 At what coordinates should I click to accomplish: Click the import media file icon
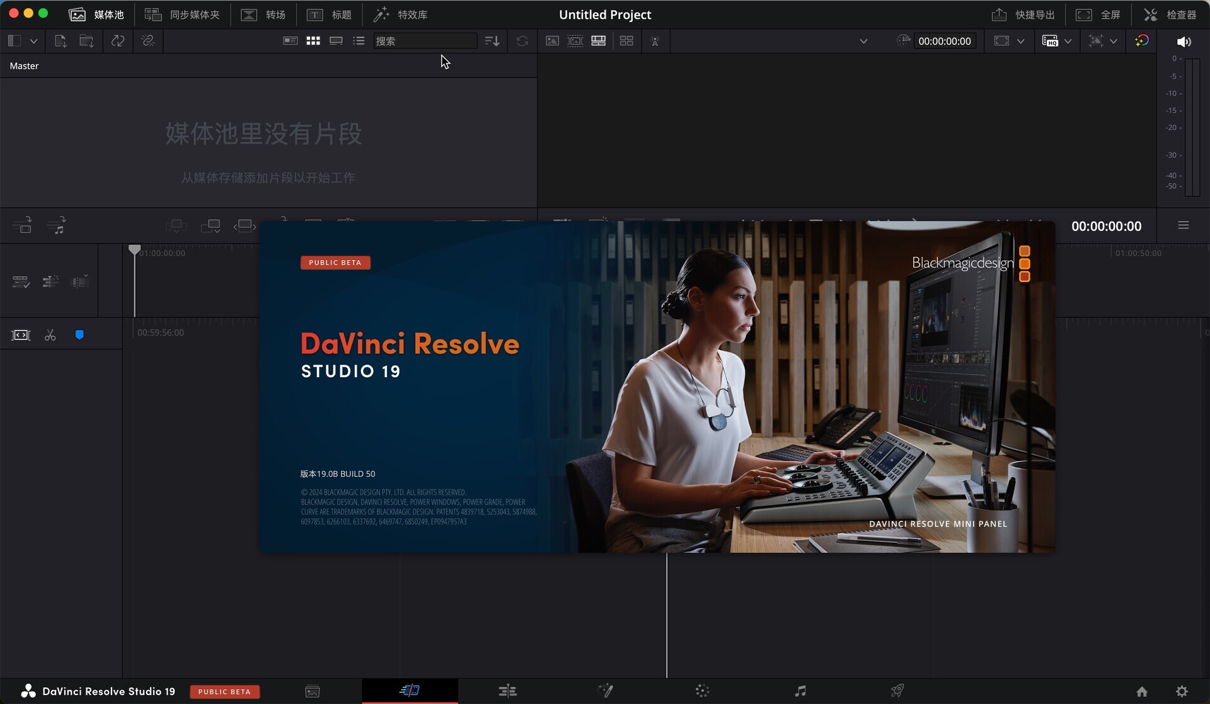(60, 41)
